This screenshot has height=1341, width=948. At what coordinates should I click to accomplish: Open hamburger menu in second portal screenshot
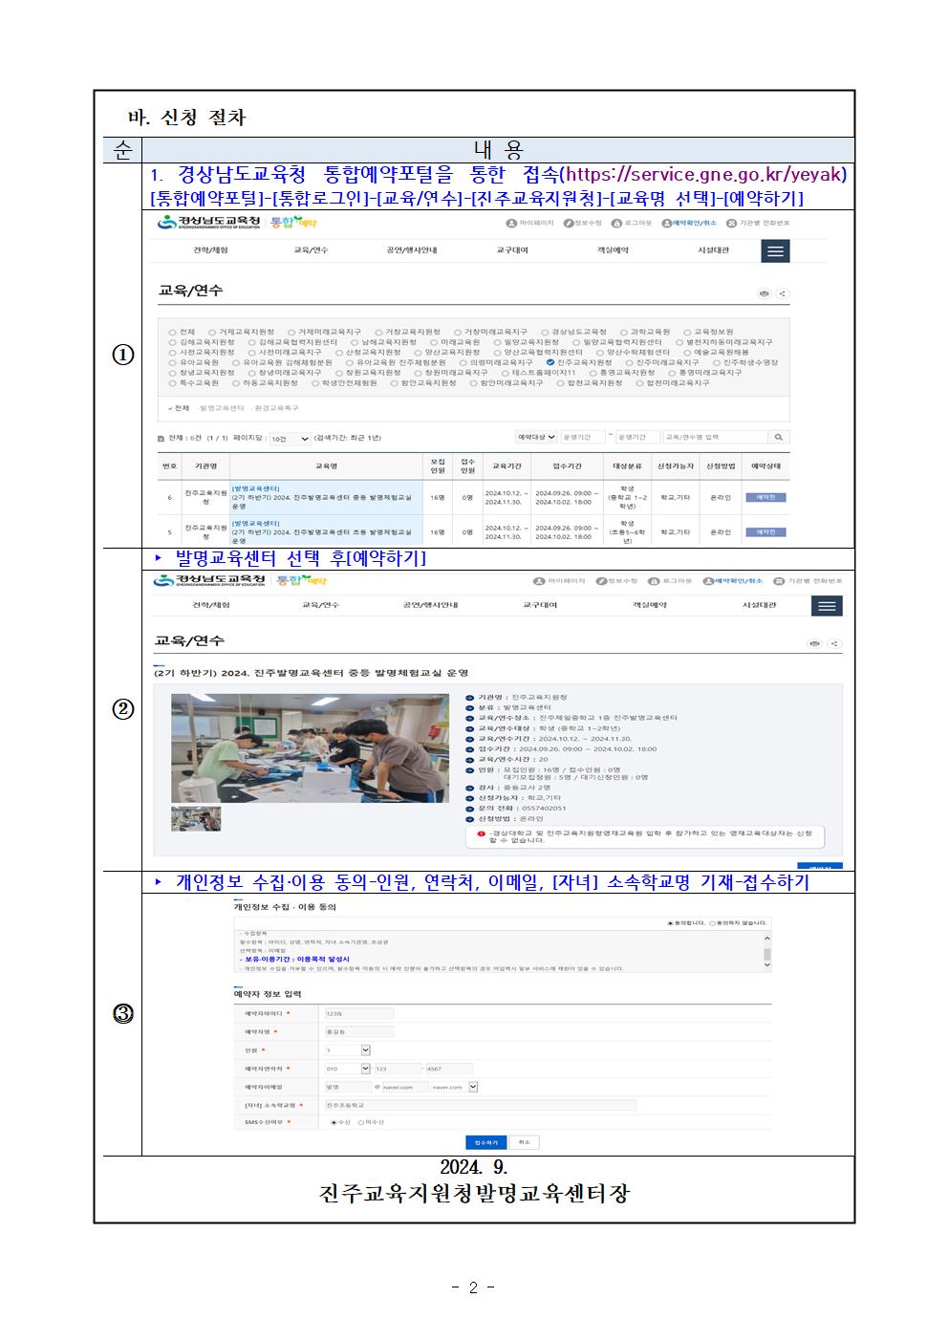tap(827, 606)
